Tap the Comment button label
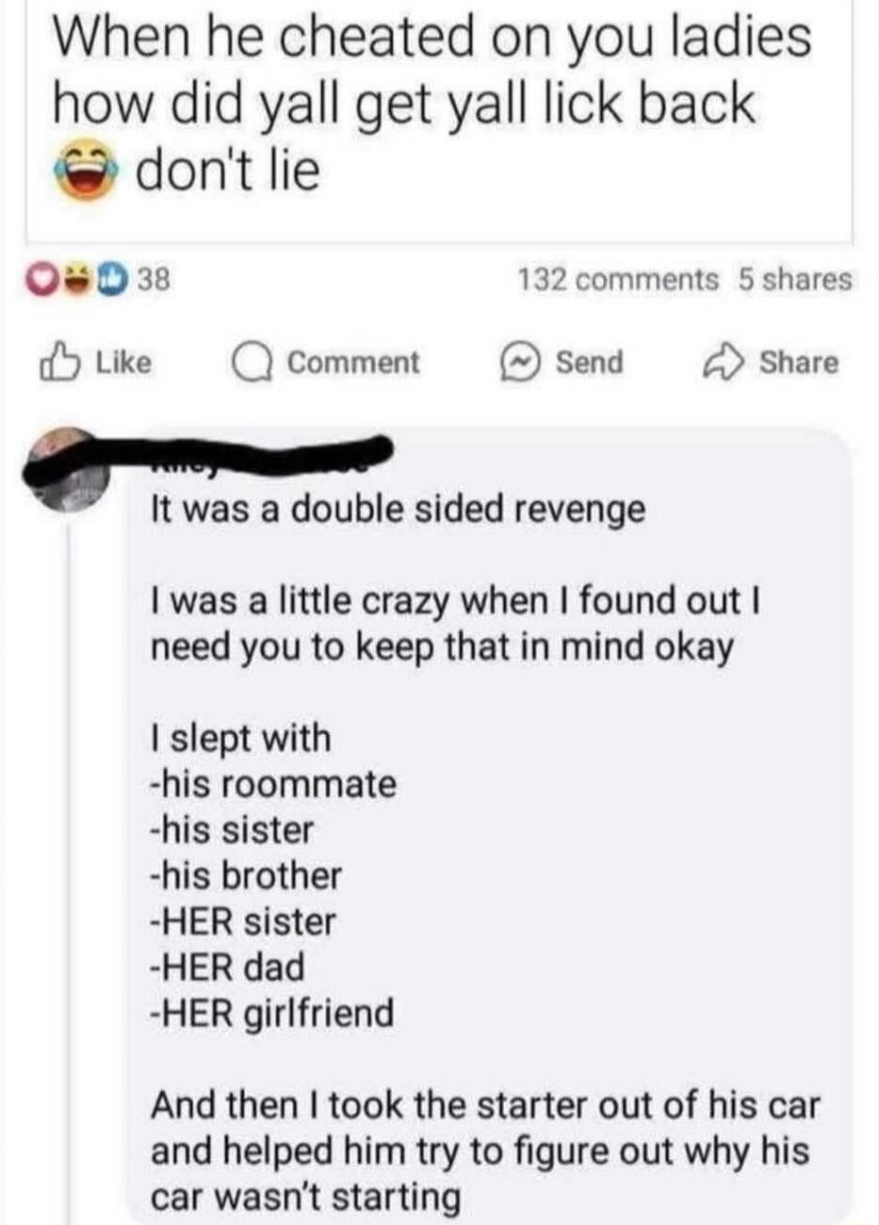Viewport: 879px width, 1225px height. pos(353,363)
